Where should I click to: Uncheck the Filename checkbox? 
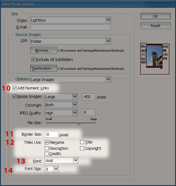[x=47, y=142]
